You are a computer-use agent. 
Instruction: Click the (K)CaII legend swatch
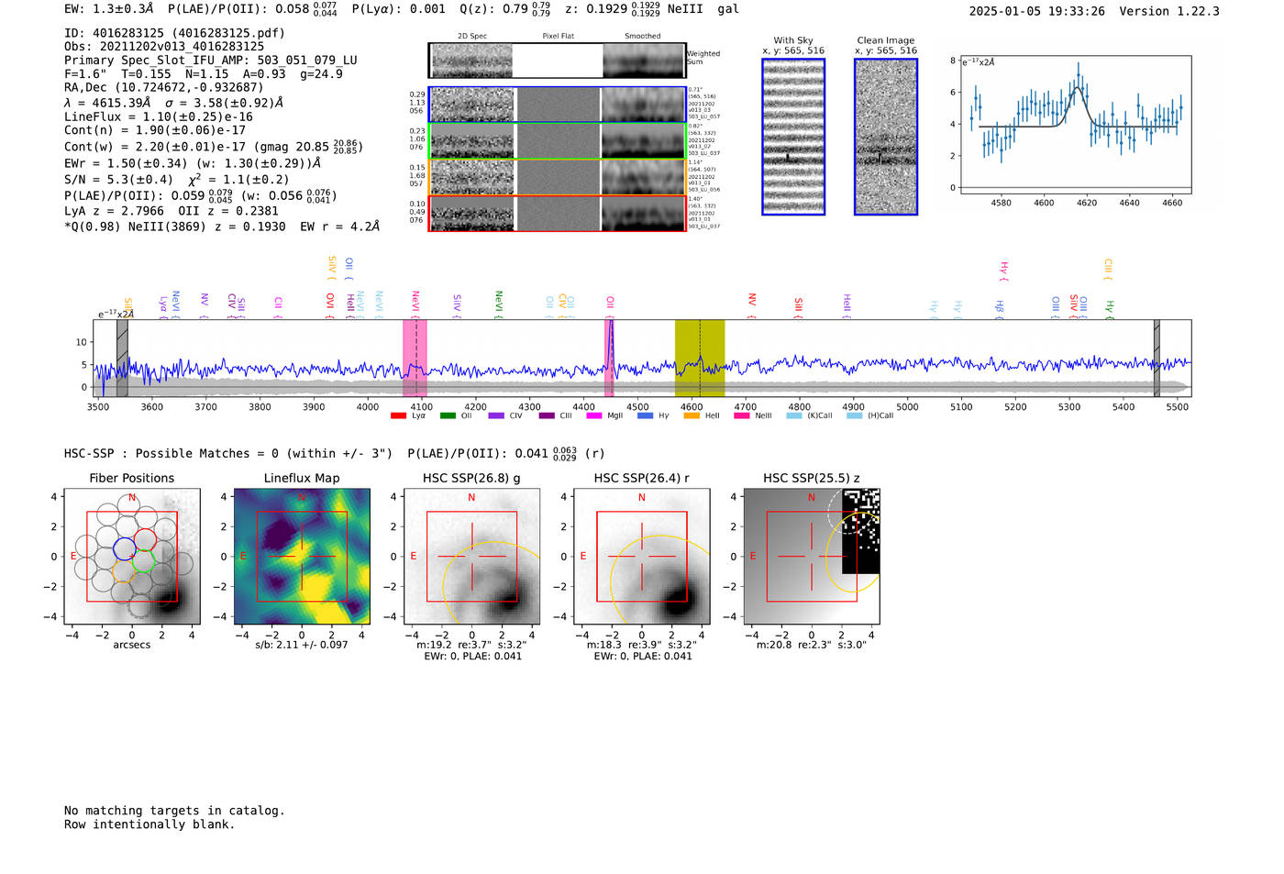(x=794, y=415)
